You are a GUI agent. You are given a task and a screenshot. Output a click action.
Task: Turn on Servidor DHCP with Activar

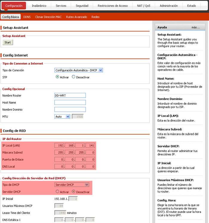[x=57, y=192]
